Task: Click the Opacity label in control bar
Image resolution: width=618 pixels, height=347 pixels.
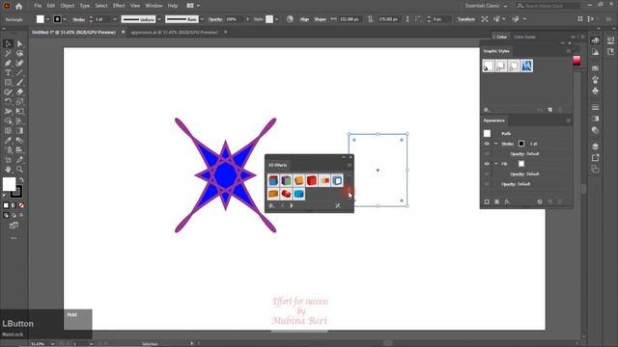Action: point(215,19)
